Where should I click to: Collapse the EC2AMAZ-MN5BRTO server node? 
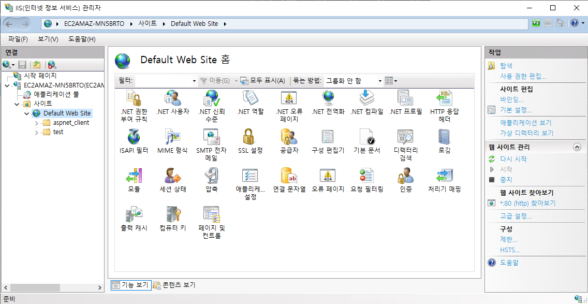(x=7, y=85)
